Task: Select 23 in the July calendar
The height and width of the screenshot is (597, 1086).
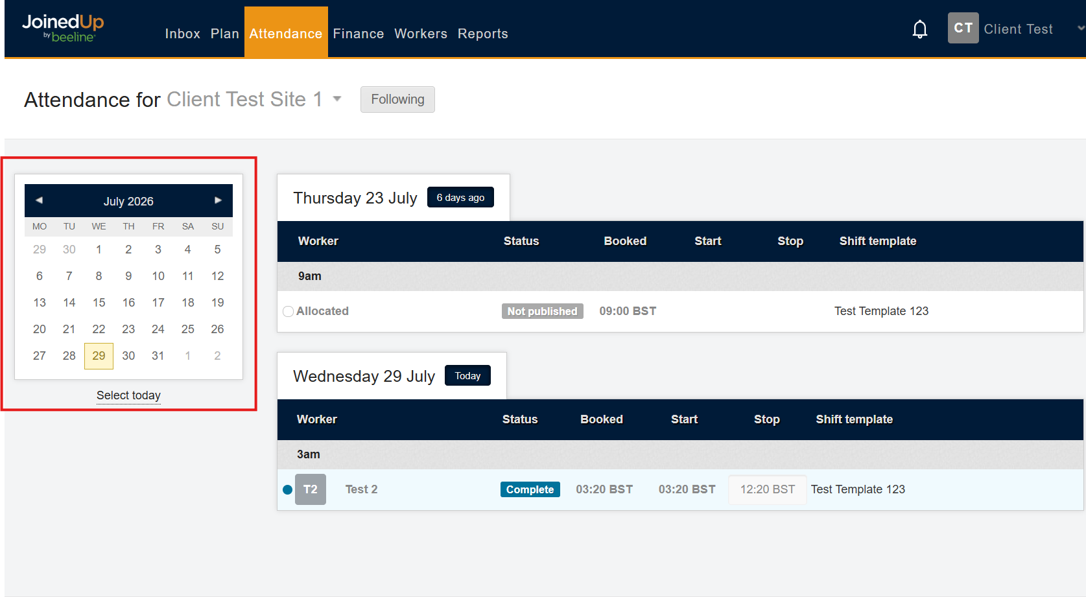Action: click(128, 329)
